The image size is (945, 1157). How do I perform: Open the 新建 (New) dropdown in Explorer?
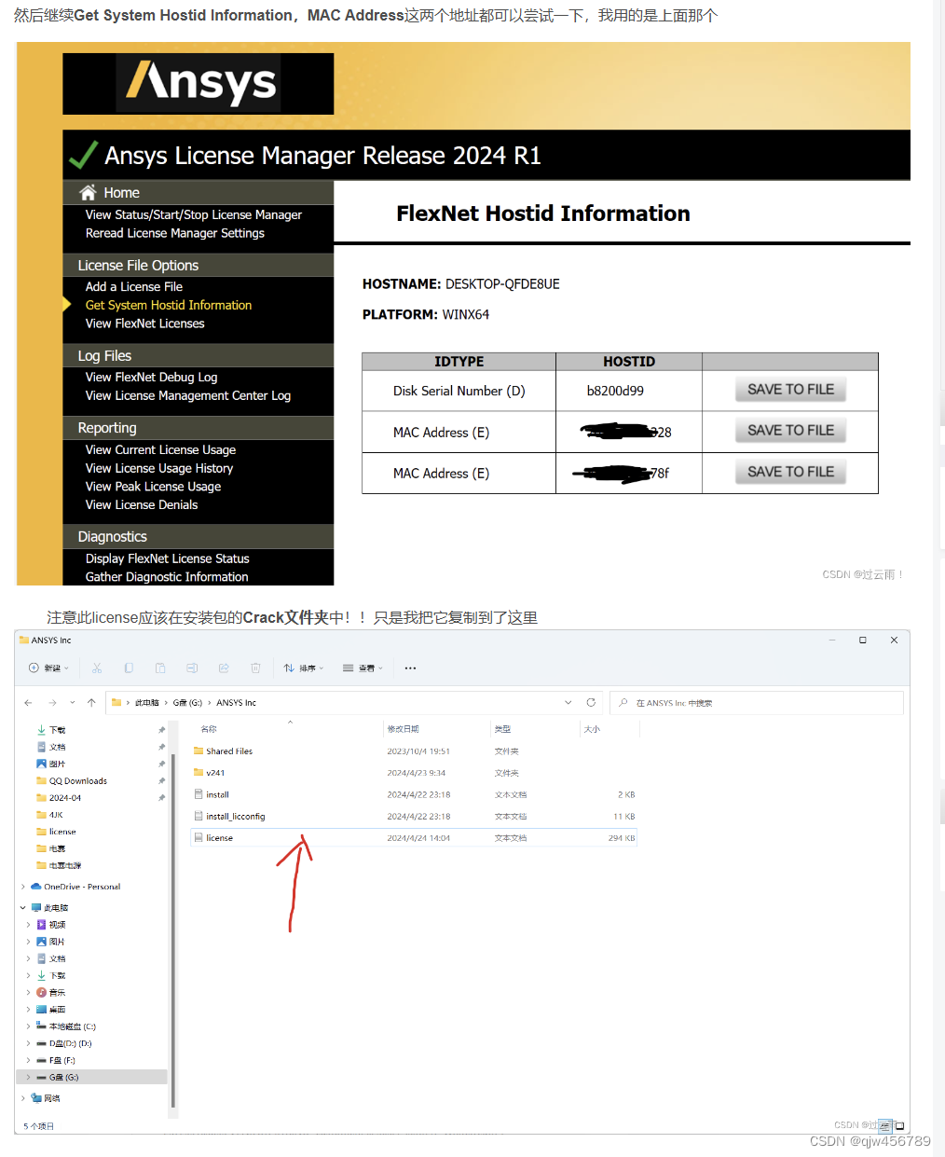[x=49, y=668]
